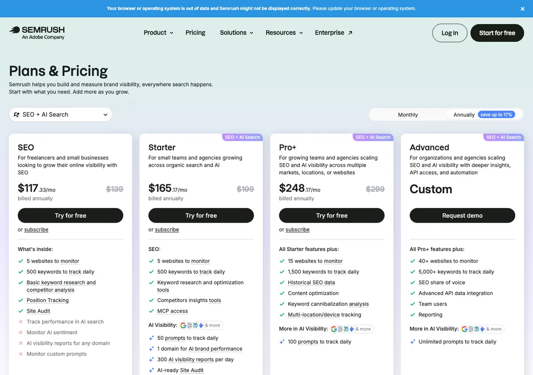
Task: Click sparkle icon beside '1 domain for AI brand performance'
Action: pos(151,349)
